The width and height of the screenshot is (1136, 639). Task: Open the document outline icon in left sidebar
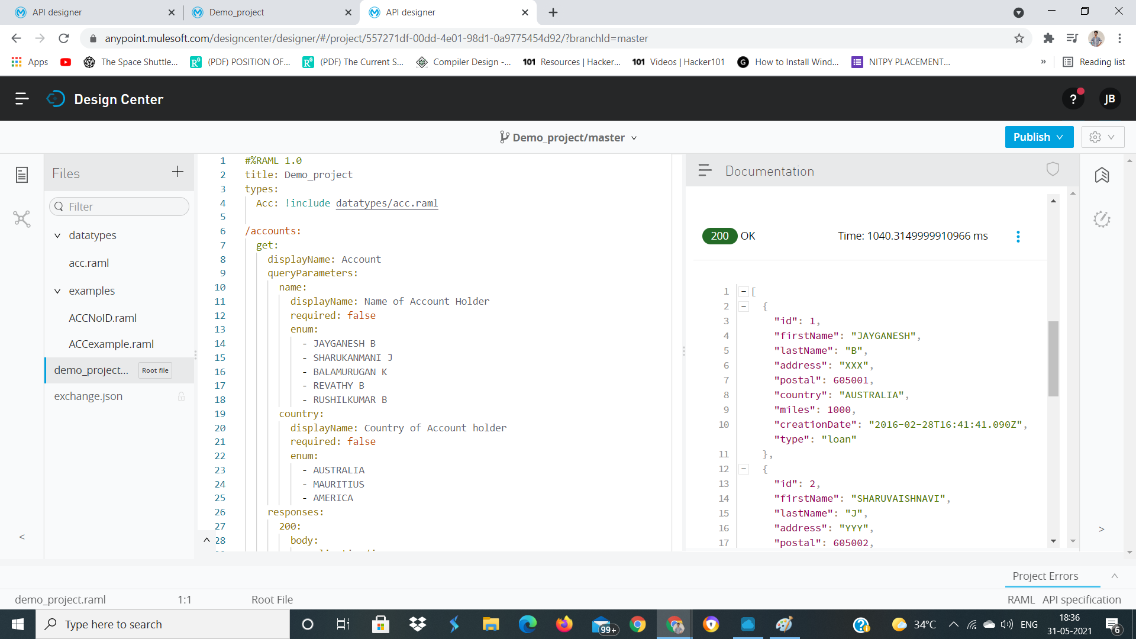coord(21,175)
